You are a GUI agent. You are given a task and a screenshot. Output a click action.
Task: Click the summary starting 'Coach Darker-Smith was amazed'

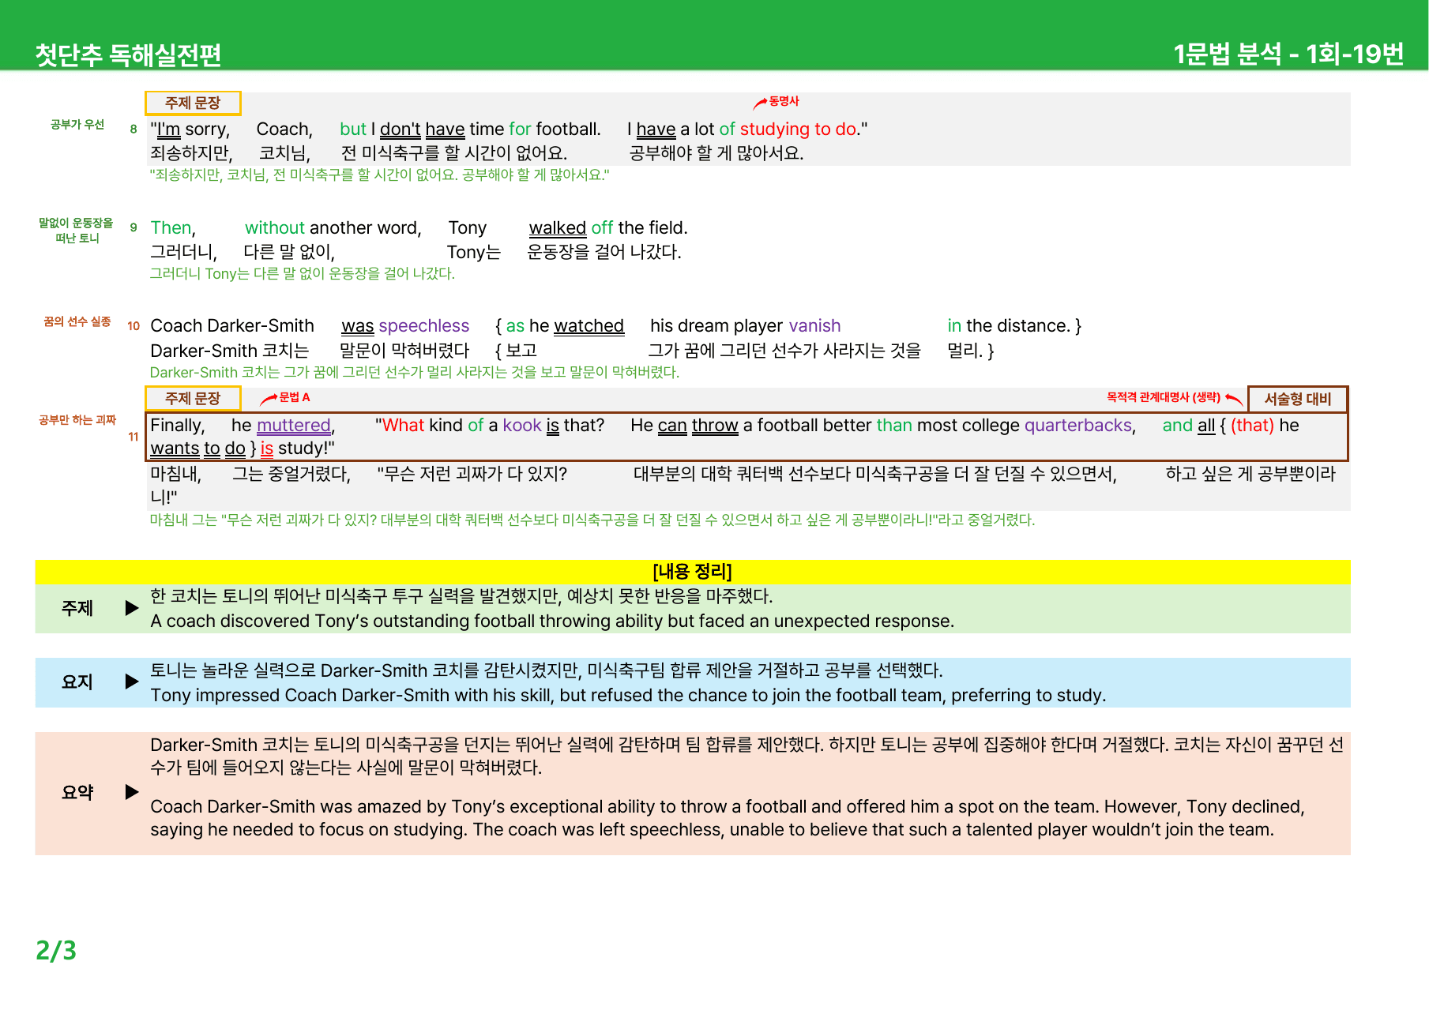728,818
